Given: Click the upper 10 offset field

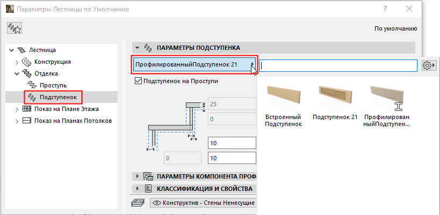Looking at the screenshot, I should coord(232,143).
